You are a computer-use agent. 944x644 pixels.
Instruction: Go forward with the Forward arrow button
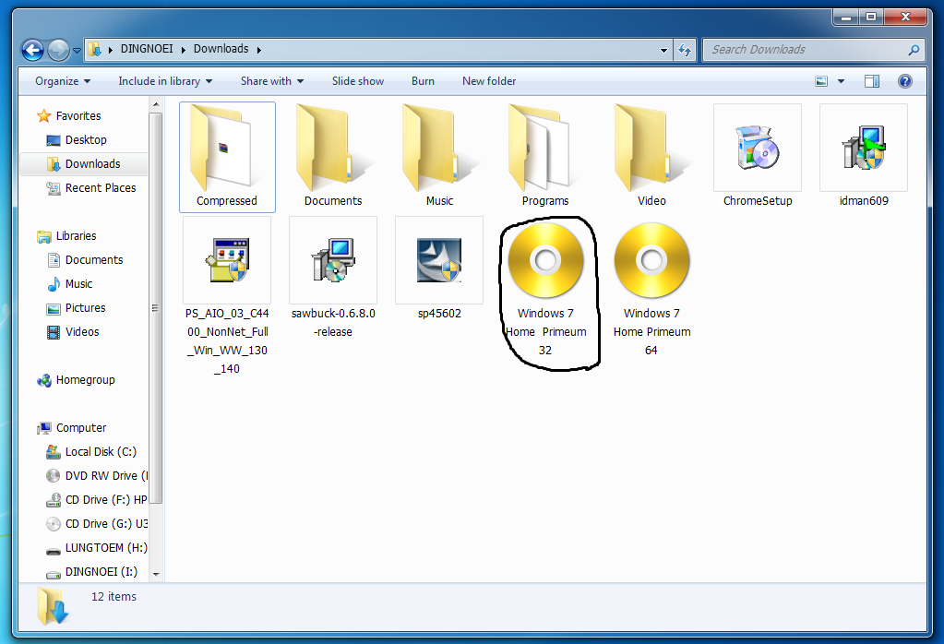58,50
